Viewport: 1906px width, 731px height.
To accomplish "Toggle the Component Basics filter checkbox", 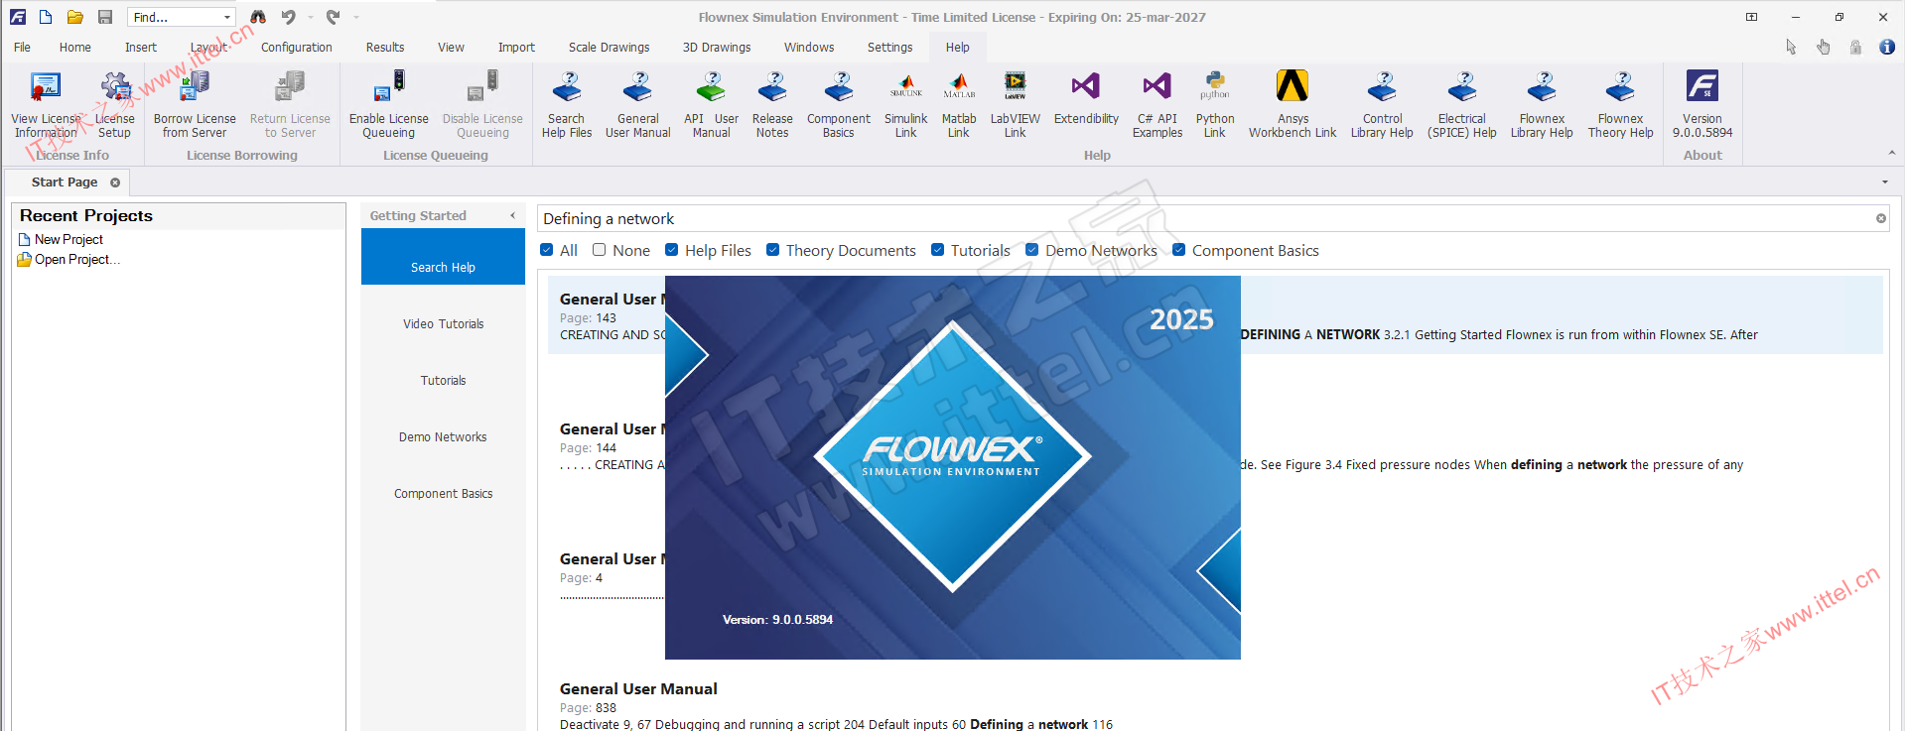I will click(1179, 250).
